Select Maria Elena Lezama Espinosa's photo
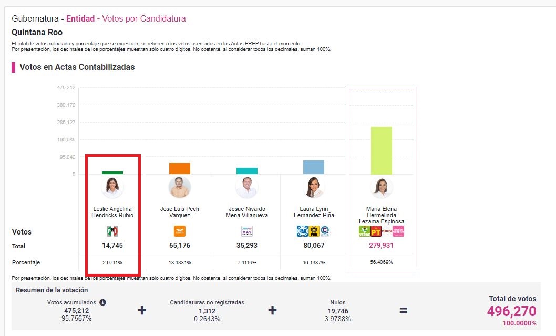Image resolution: width=556 pixels, height=336 pixels. coord(382,187)
